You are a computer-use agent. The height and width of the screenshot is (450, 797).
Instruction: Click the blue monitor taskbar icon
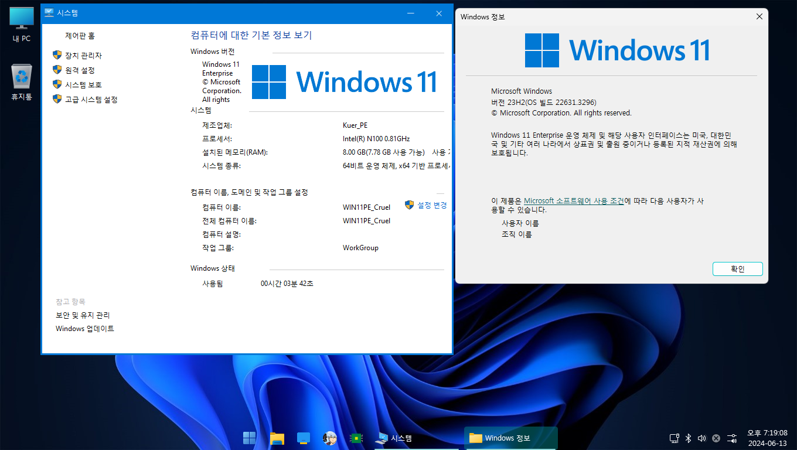pyautogui.click(x=303, y=438)
